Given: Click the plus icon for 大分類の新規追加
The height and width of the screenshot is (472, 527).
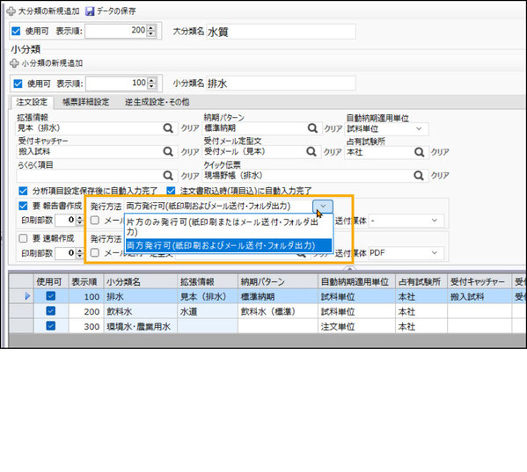Looking at the screenshot, I should [x=11, y=11].
